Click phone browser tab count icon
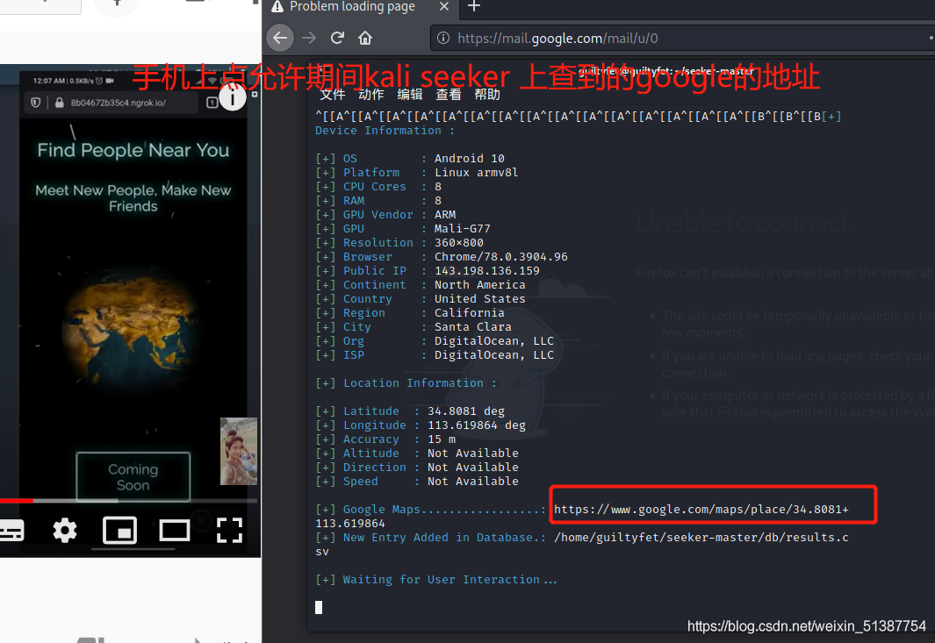Screen dimensions: 935x643 click(212, 103)
